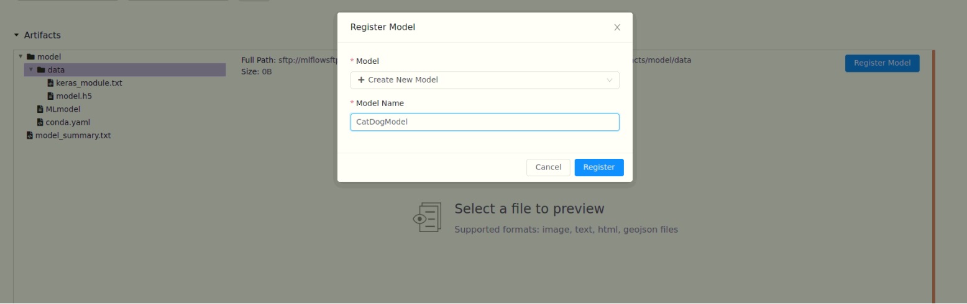
Task: Click the model_summary.txt file icon
Action: [30, 135]
